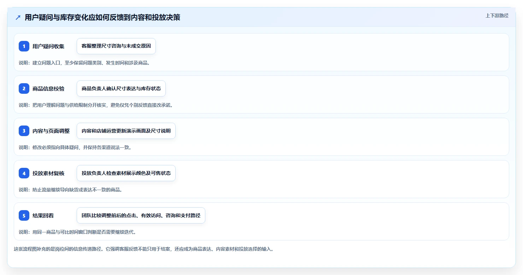Select the step 1 number badge

24,46
